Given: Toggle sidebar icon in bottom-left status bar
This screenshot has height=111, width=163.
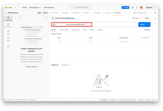Looking at the screenshot, I should pos(5,100).
